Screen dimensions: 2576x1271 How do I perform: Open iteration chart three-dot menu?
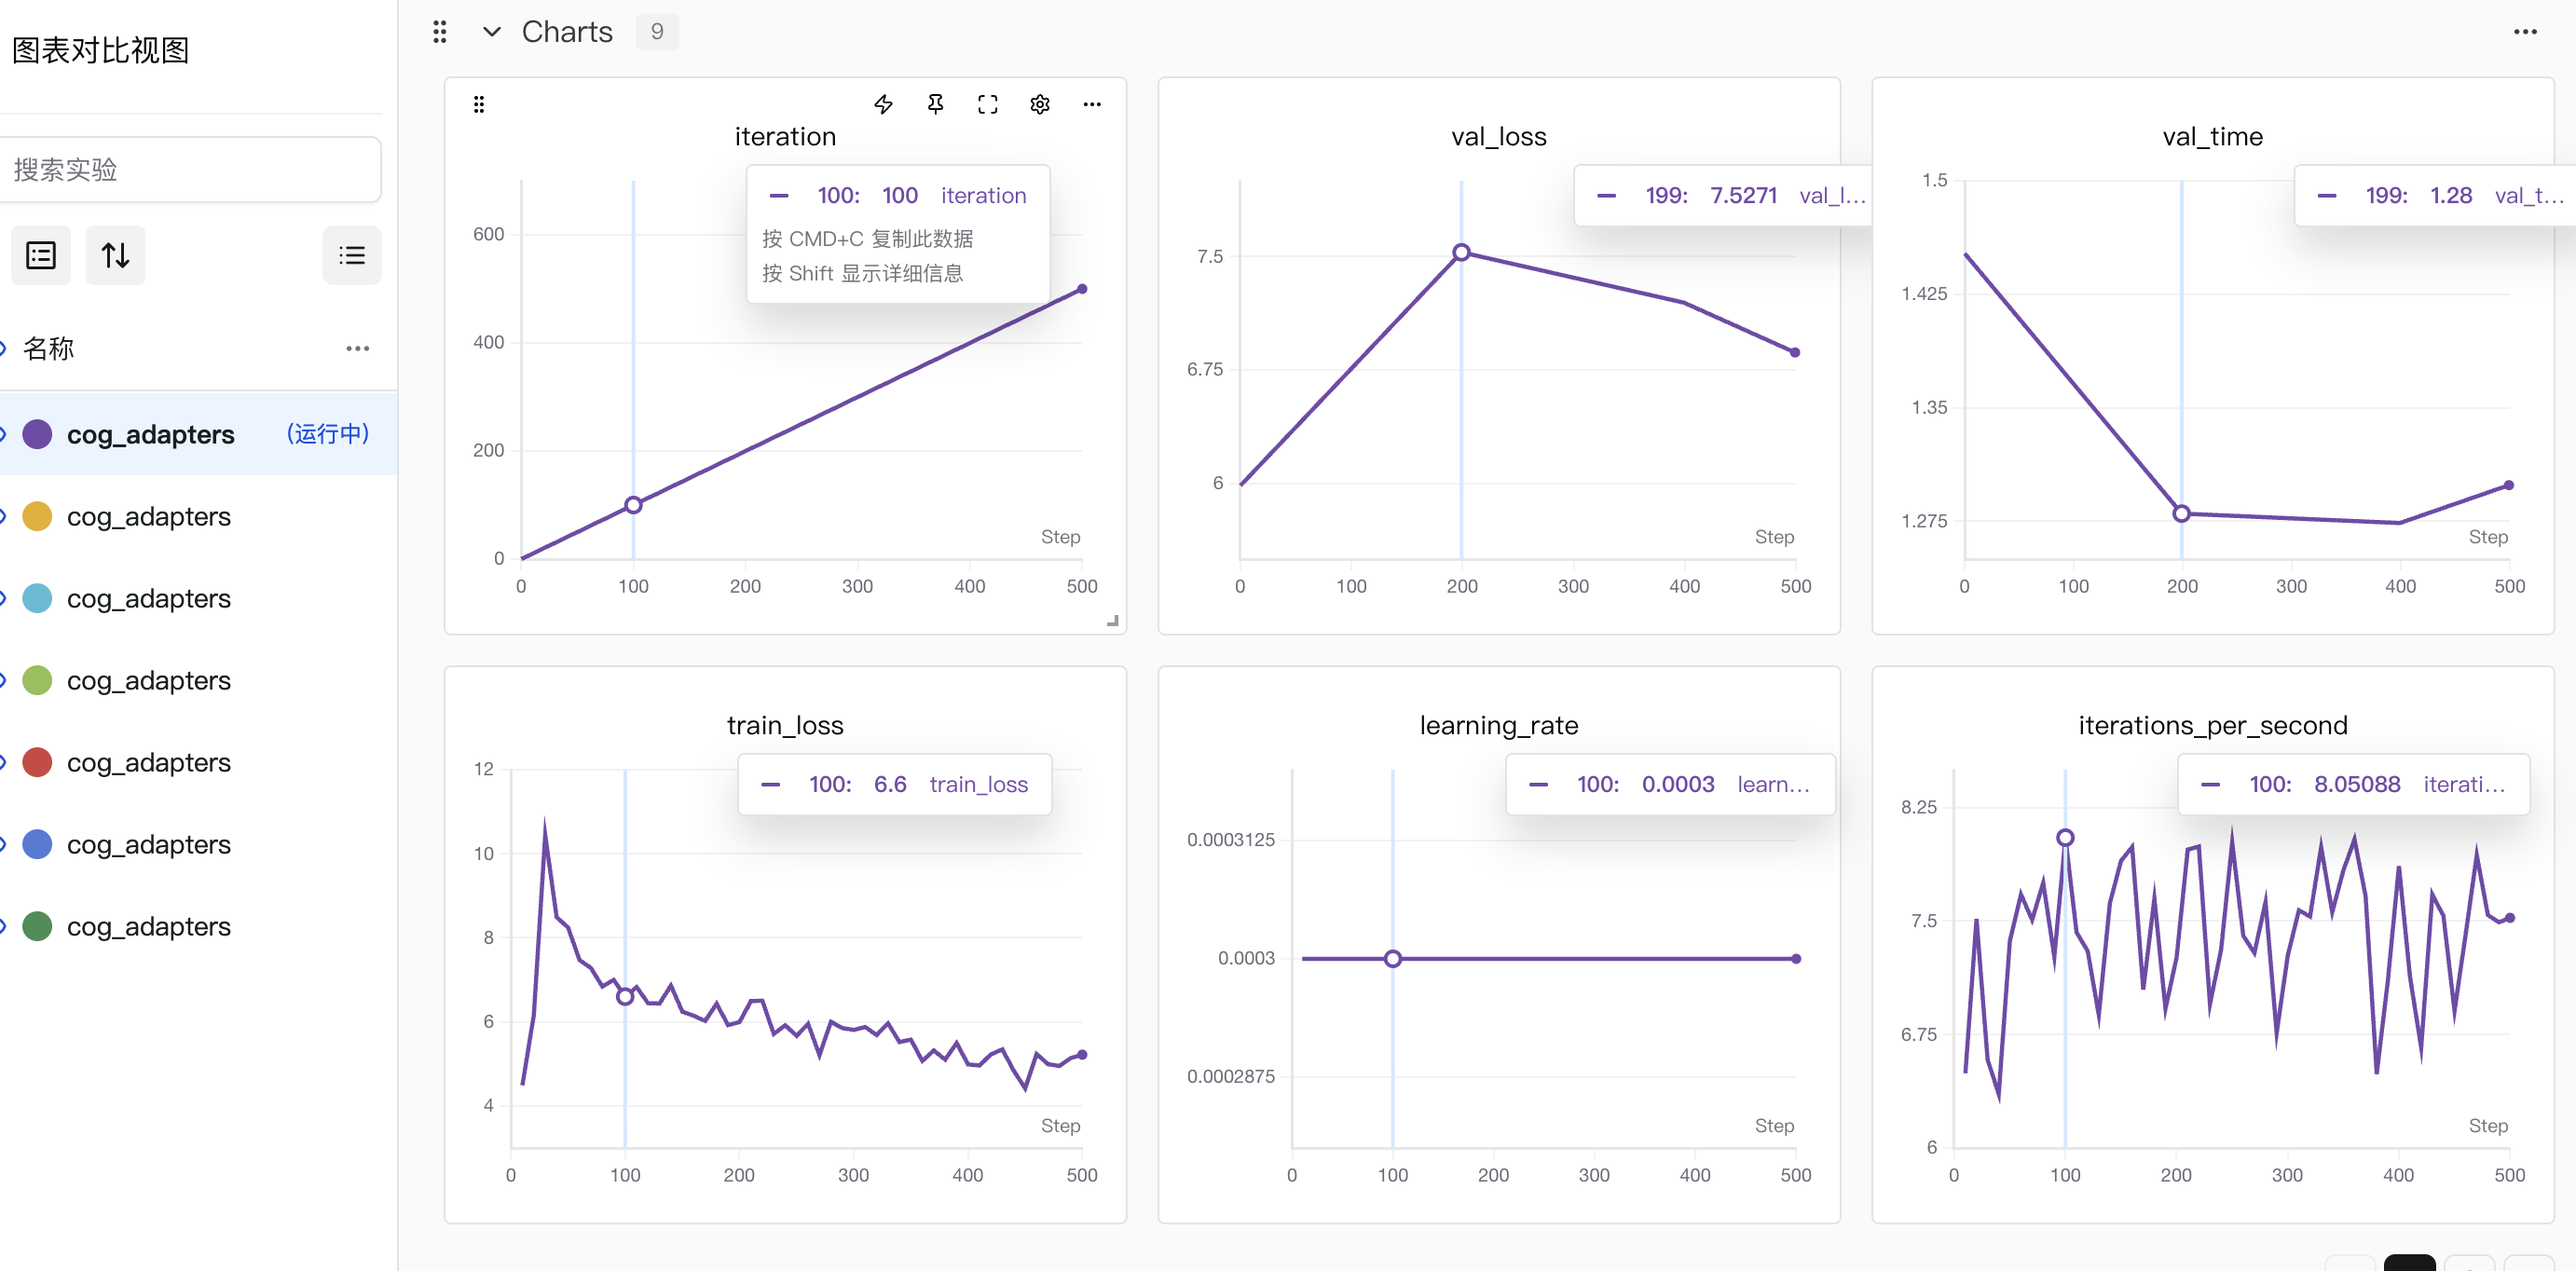1091,104
